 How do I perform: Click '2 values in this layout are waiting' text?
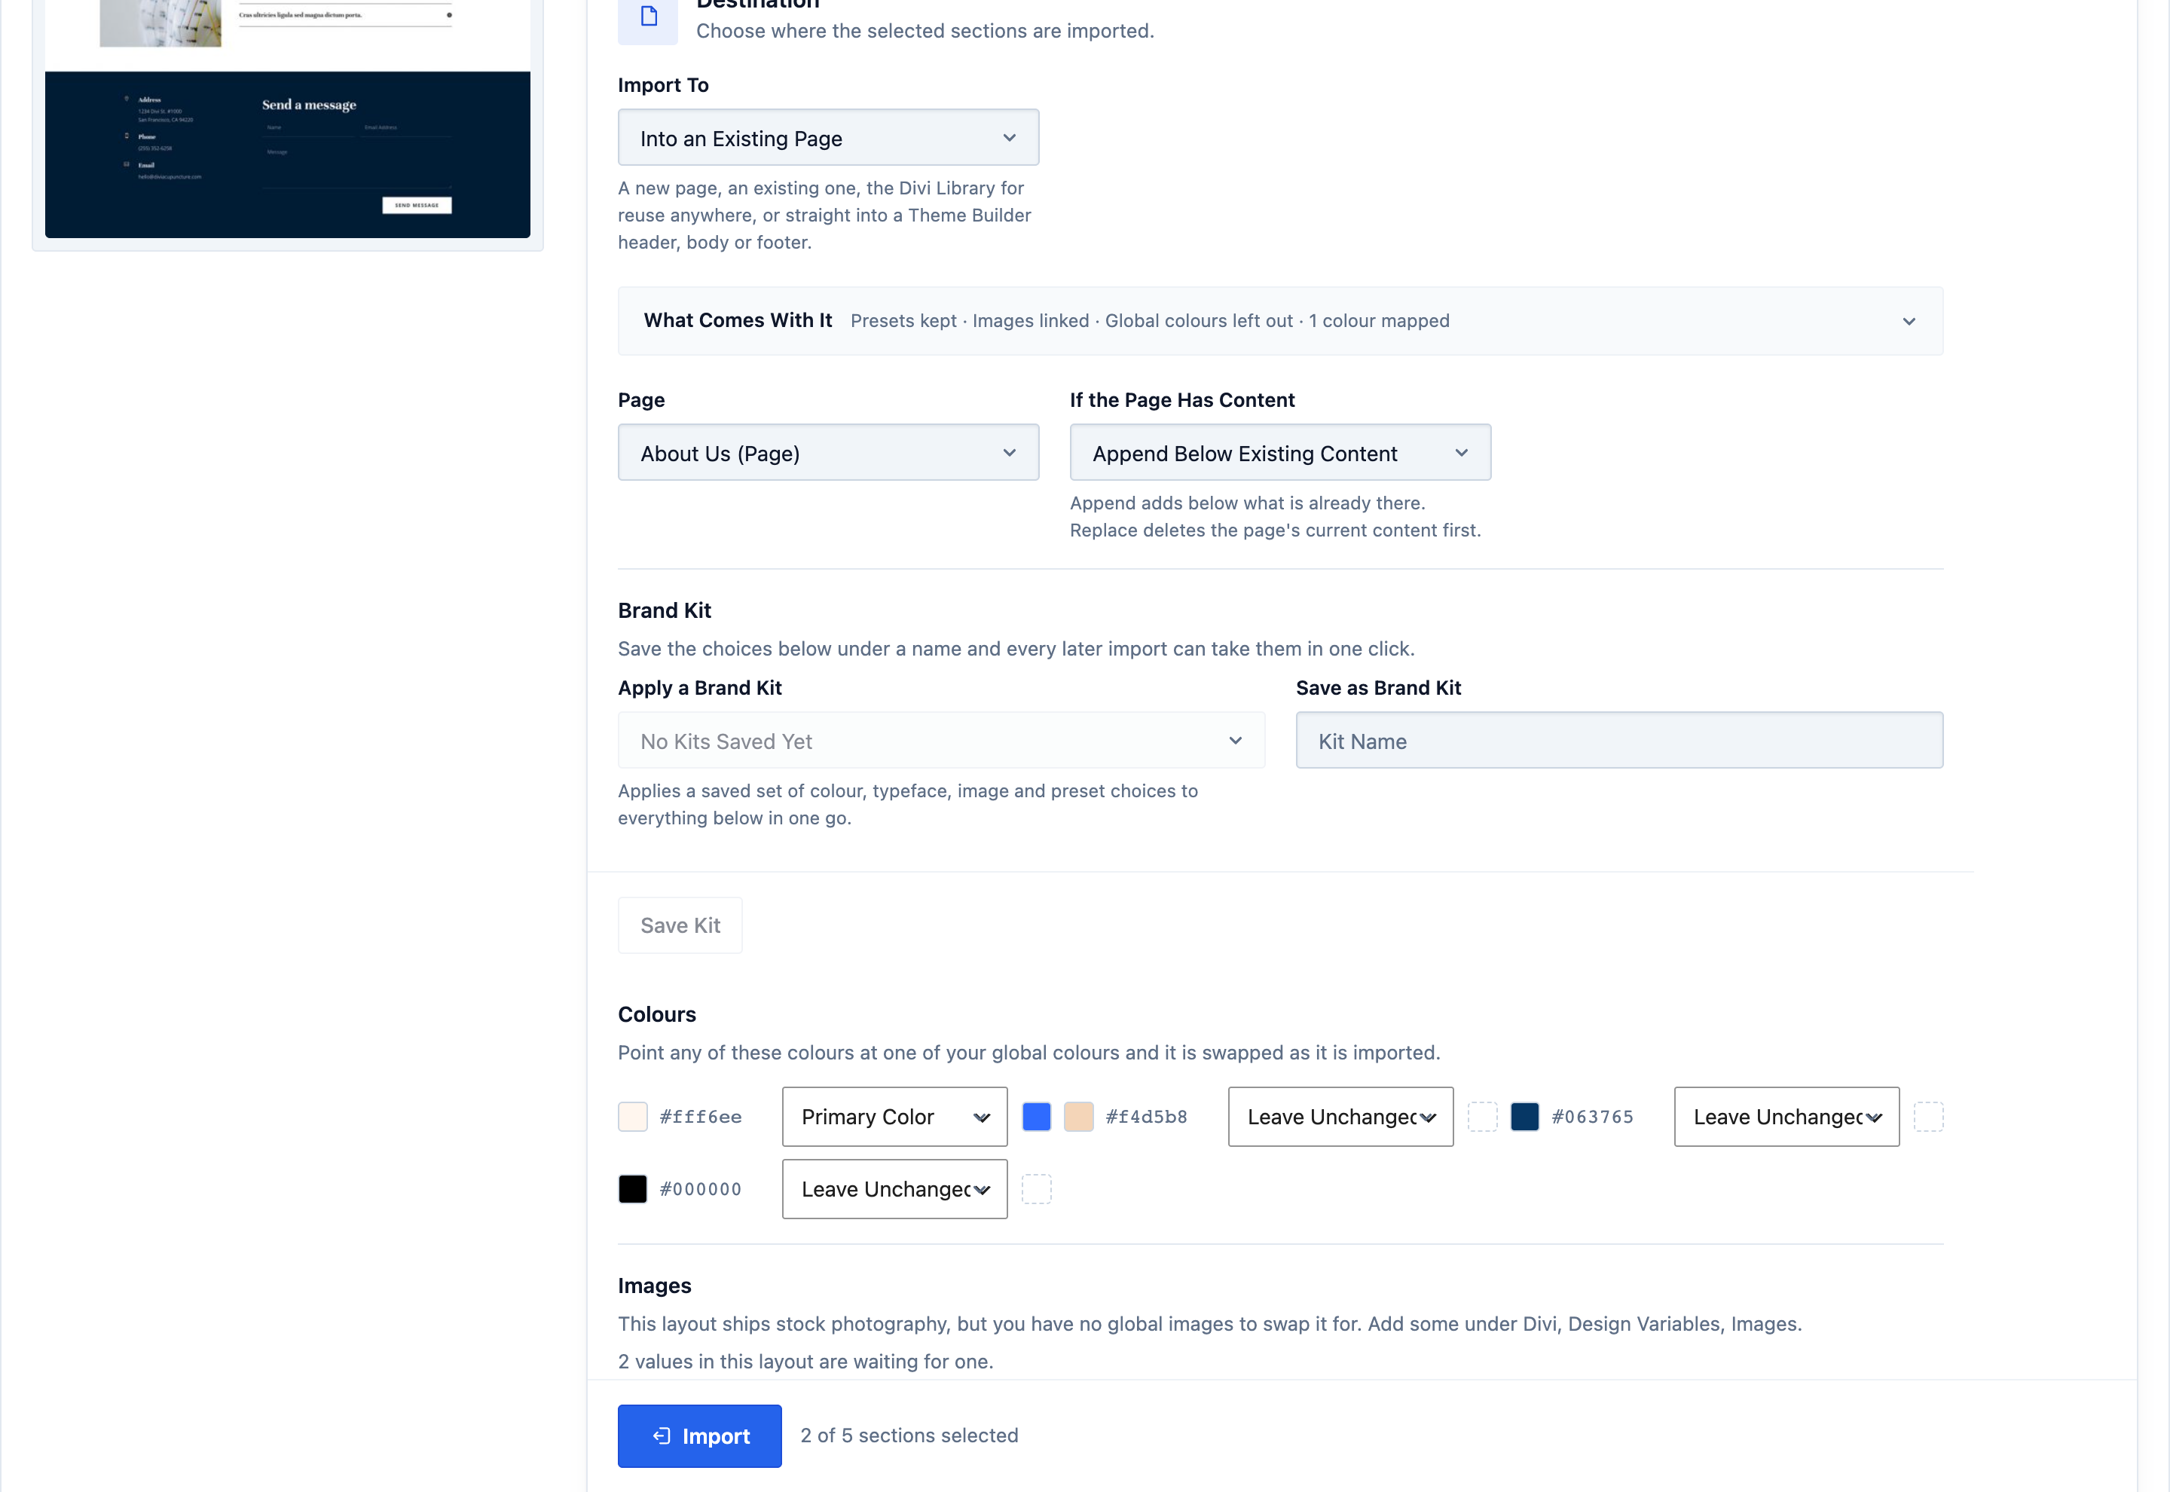[x=805, y=1361]
